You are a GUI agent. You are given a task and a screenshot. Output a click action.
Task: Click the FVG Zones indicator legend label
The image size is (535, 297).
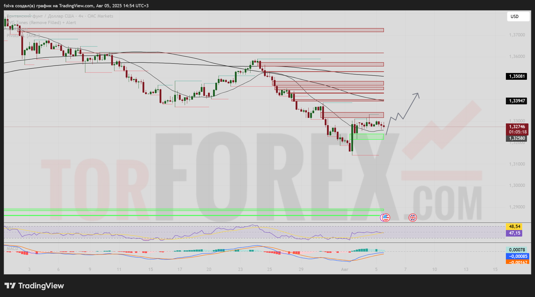[x=41, y=23]
